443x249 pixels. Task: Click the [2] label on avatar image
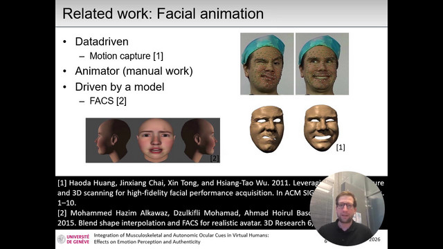pyautogui.click(x=215, y=158)
